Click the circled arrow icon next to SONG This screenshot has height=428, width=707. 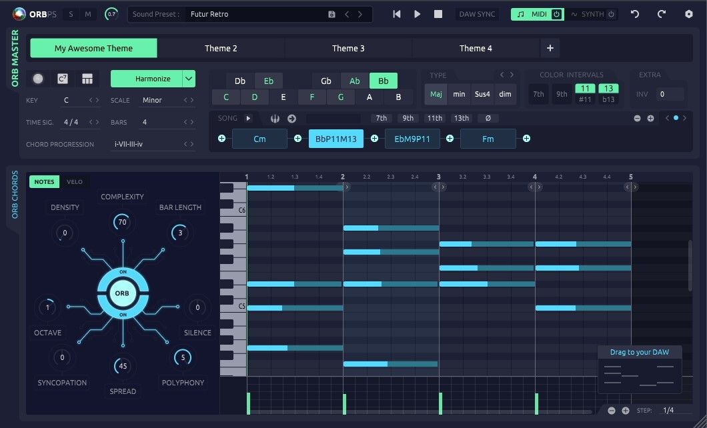292,118
